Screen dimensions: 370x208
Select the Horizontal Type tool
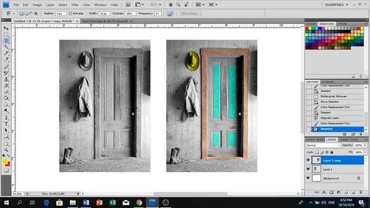(x=6, y=124)
